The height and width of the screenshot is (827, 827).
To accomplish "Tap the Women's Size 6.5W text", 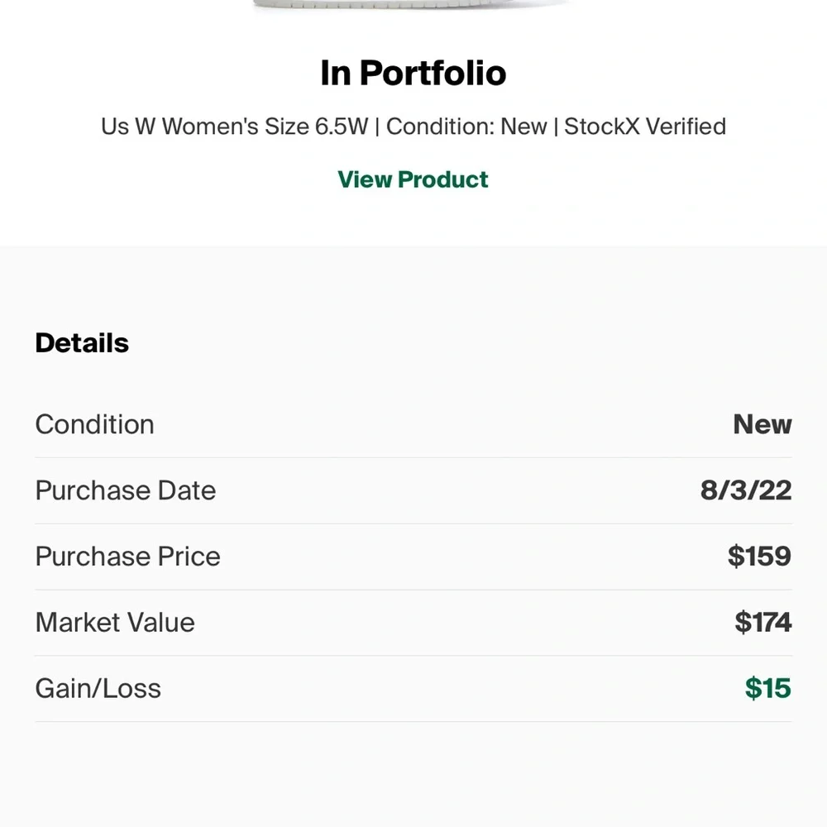I will [x=265, y=127].
